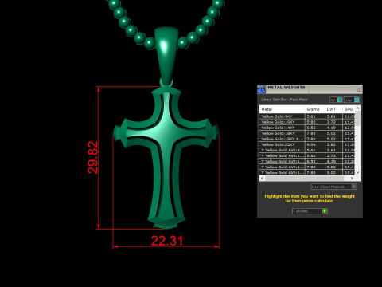Click the SPG column header
The width and height of the screenshot is (382, 287).
click(x=349, y=109)
